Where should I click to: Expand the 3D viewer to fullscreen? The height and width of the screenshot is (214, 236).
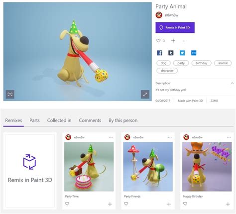click(x=145, y=95)
